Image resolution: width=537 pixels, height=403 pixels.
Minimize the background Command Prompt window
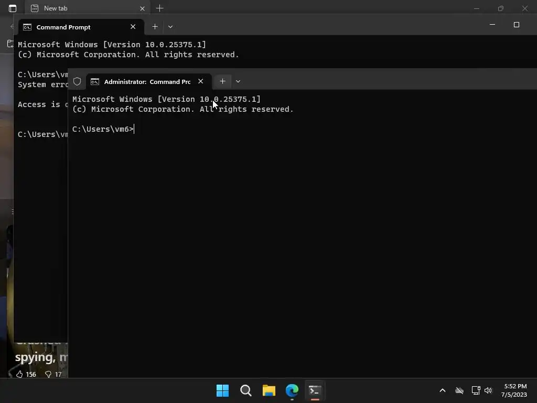click(x=492, y=25)
